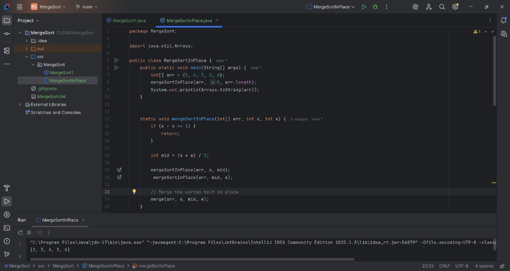The height and width of the screenshot is (271, 510).
Task: Open the AI chat icon on right sidebar
Action: tap(504, 34)
